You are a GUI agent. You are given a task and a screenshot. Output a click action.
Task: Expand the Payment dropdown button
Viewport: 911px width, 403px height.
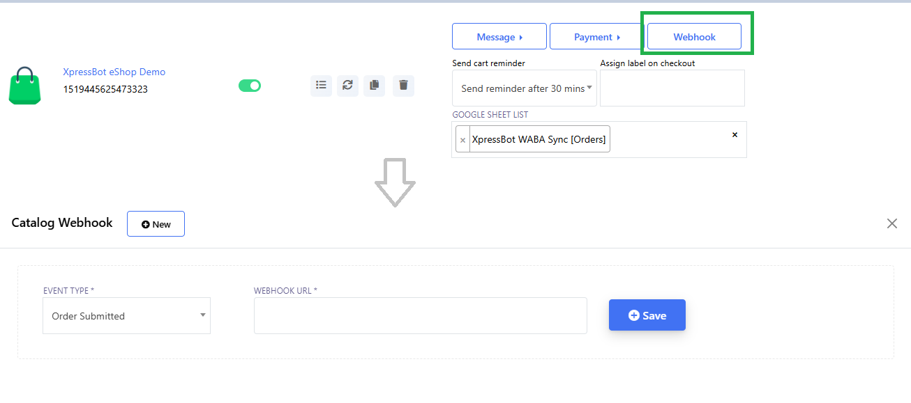[x=596, y=37]
